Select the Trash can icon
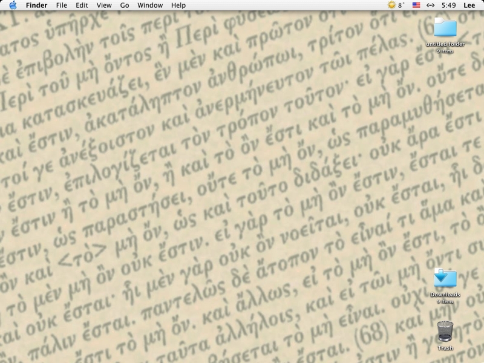The height and width of the screenshot is (363, 484). 445,332
